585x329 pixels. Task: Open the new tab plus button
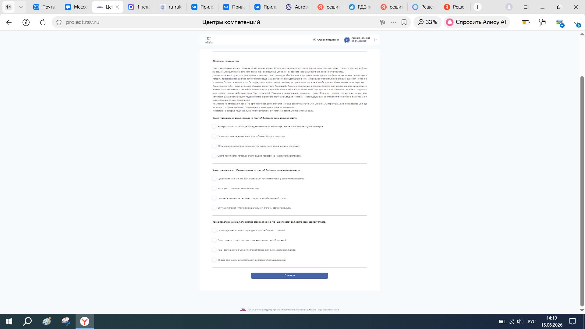click(x=477, y=7)
